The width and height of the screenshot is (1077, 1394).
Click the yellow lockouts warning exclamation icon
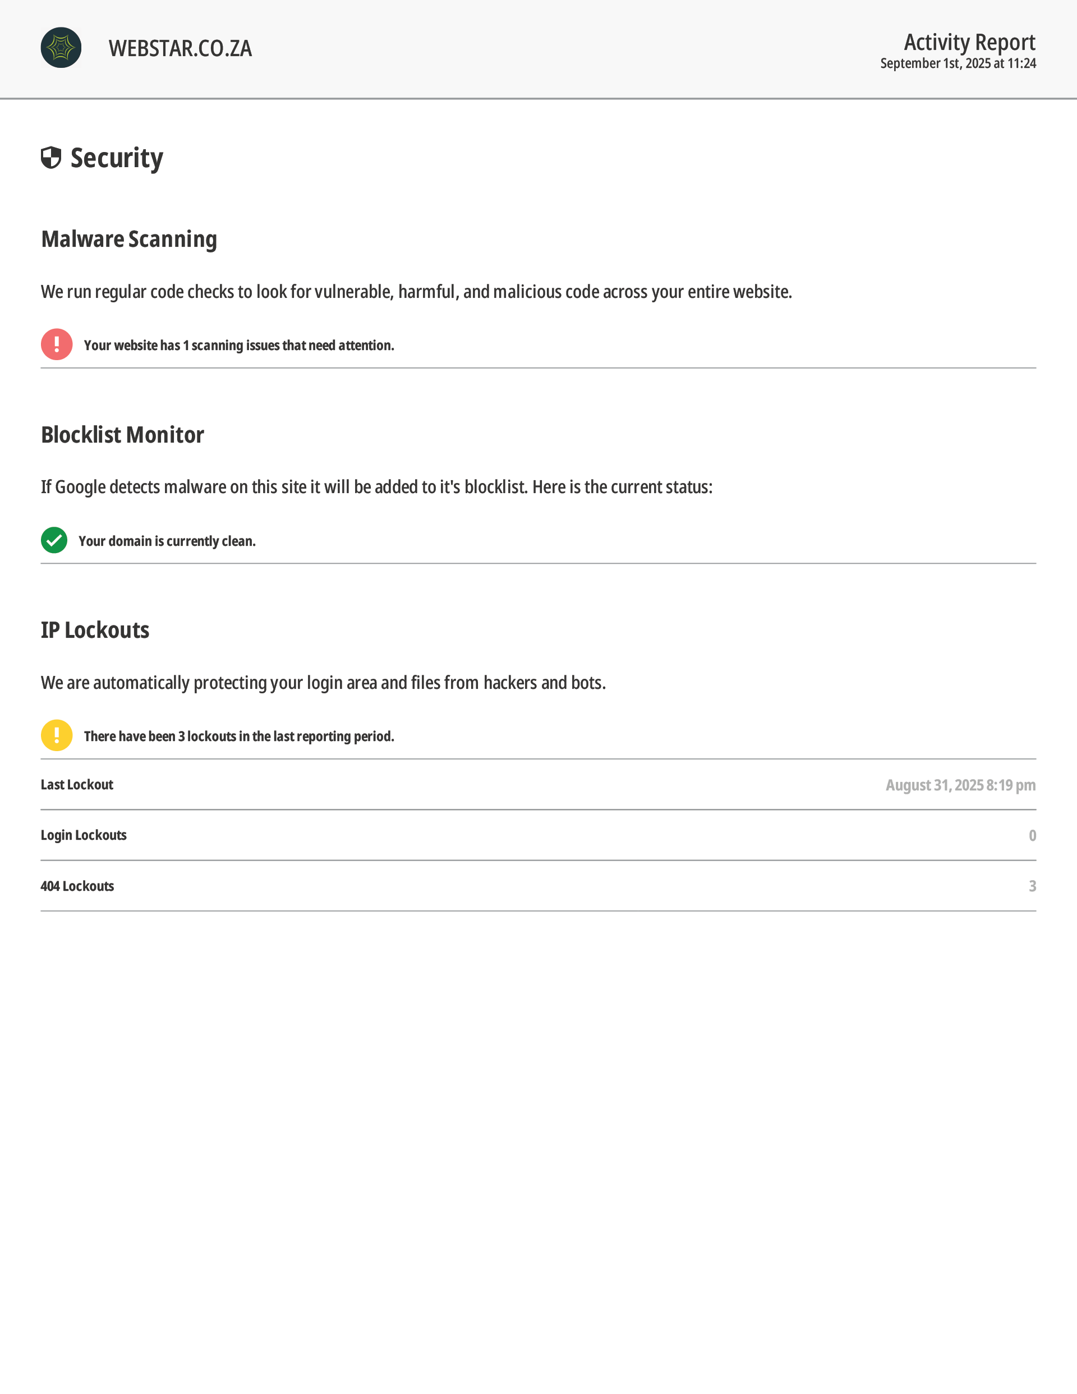[57, 736]
